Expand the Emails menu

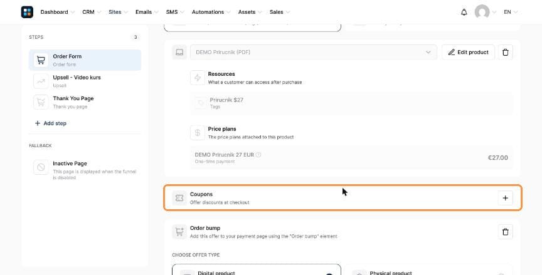point(147,12)
